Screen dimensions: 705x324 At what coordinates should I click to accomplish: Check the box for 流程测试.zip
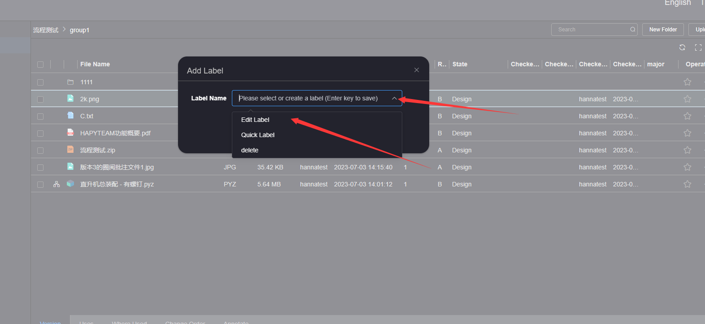click(x=40, y=151)
